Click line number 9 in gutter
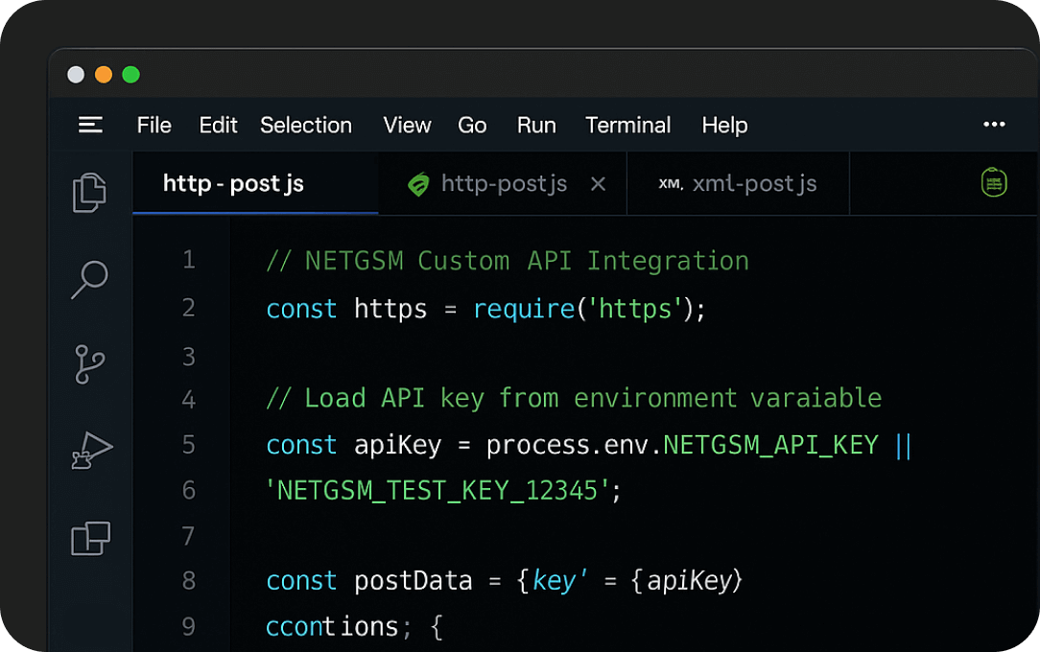This screenshot has height=652, width=1040. 189,626
